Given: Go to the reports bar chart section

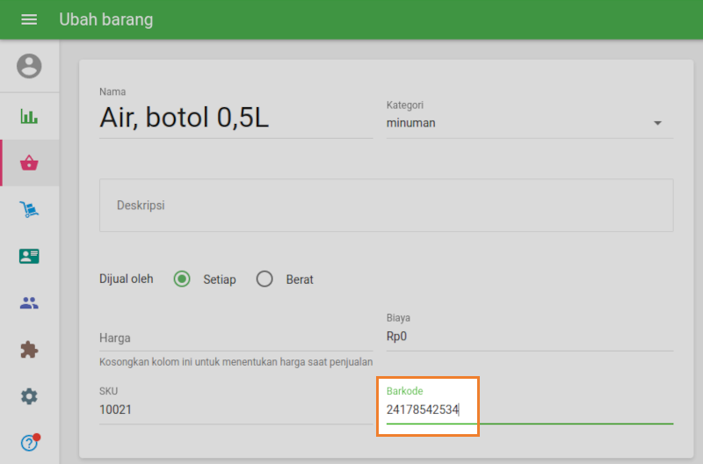Looking at the screenshot, I should point(29,116).
